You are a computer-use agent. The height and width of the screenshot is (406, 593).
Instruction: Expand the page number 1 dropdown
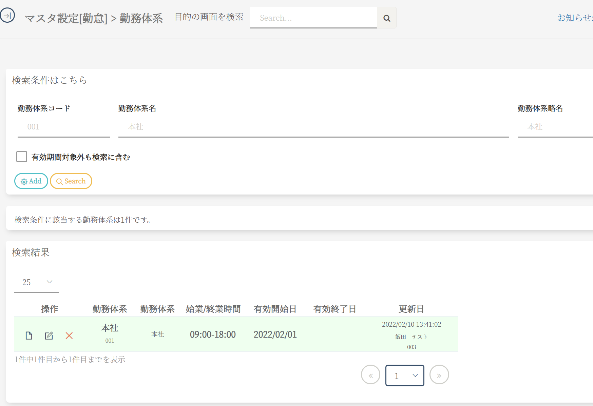pos(405,375)
